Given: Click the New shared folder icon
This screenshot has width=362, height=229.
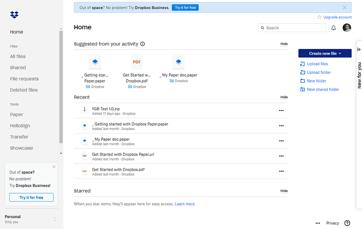Looking at the screenshot, I should (x=303, y=90).
